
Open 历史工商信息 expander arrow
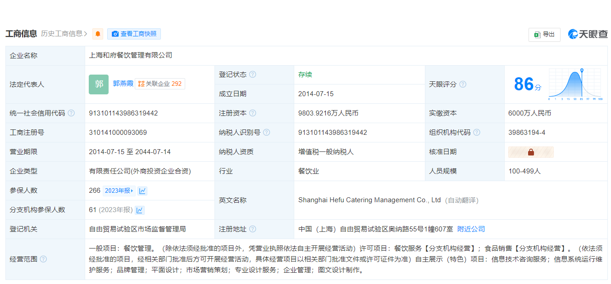[x=86, y=34]
